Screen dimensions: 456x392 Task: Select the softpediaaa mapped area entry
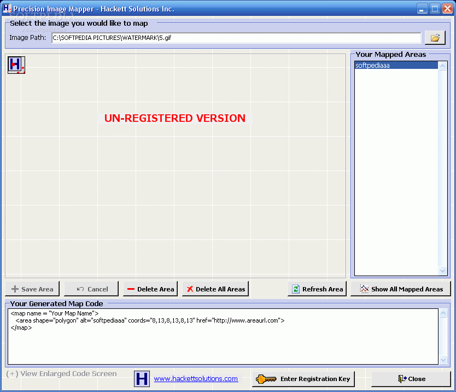click(x=396, y=66)
